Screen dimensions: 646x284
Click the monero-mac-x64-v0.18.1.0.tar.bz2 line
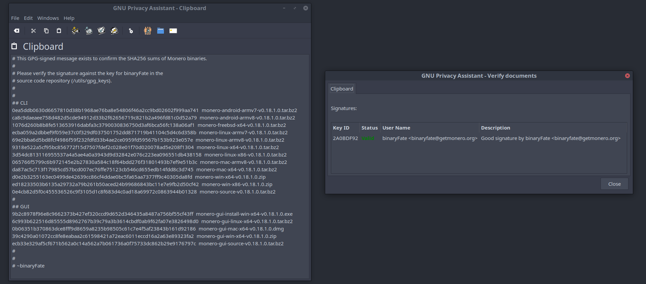[x=144, y=170]
